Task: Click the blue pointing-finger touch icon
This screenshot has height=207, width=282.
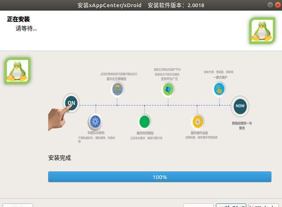Action: [219, 89]
